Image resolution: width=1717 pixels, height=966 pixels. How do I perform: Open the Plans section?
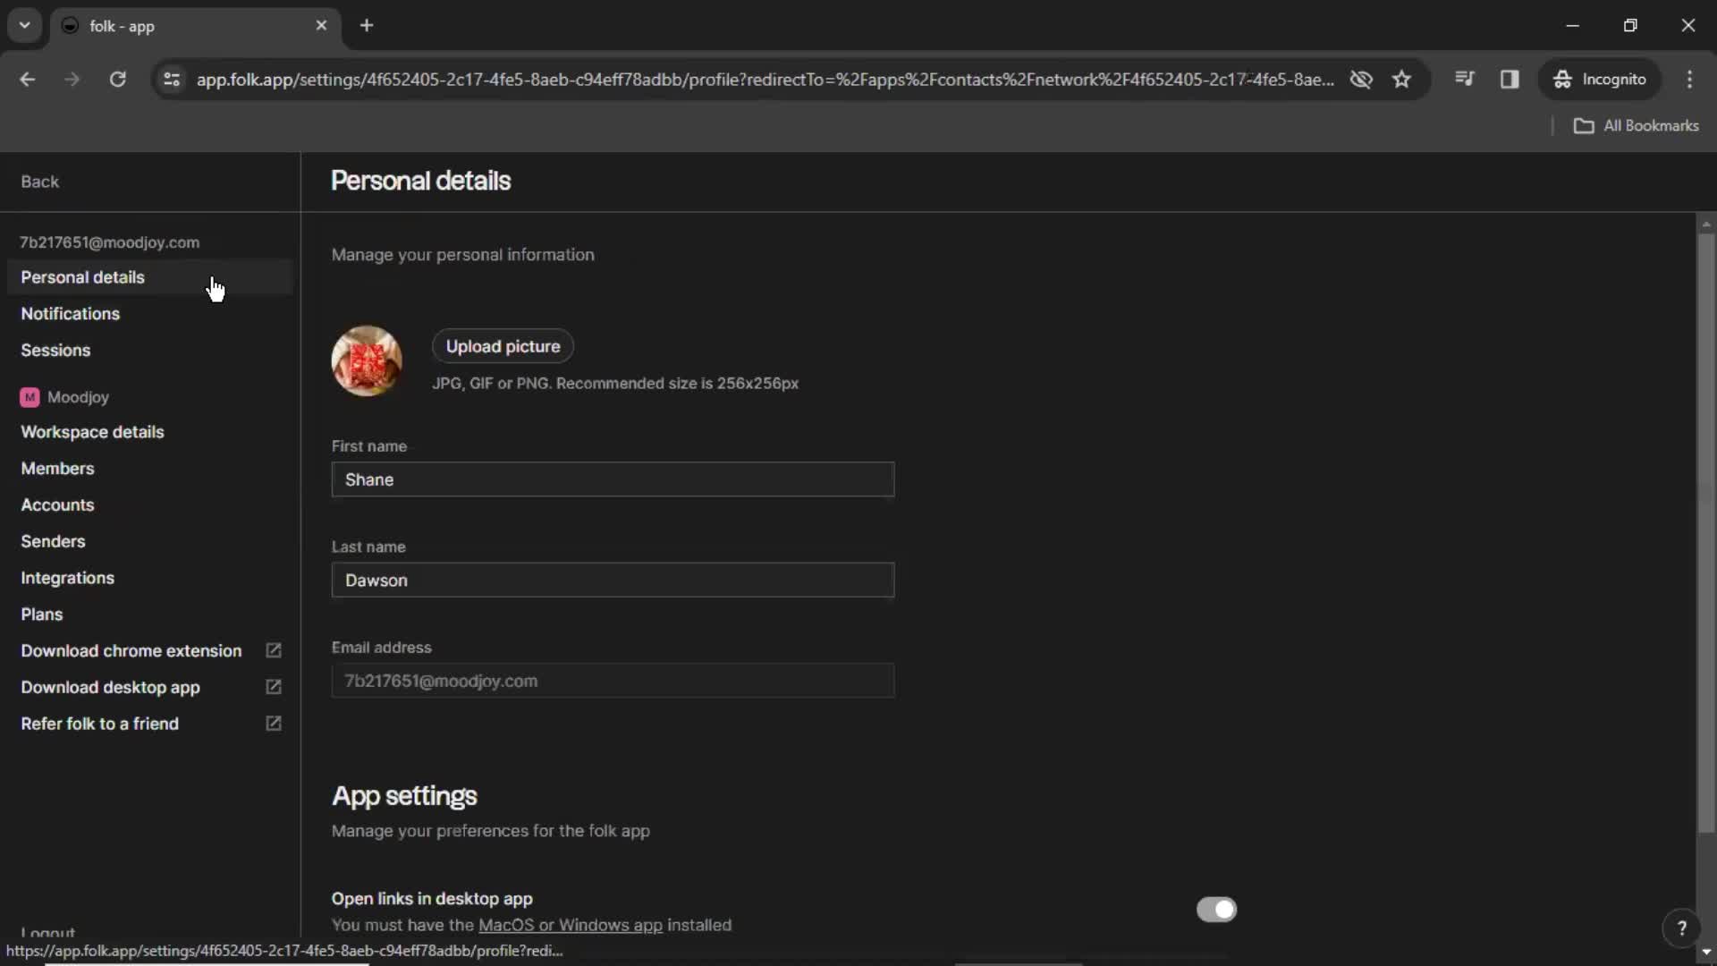[41, 614]
